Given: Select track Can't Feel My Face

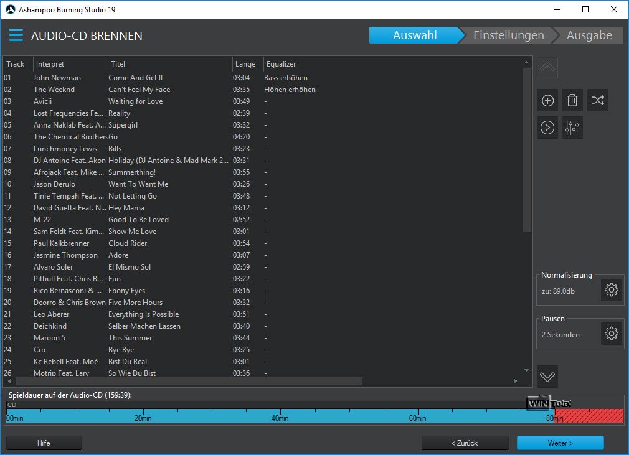Looking at the screenshot, I should tap(263, 90).
